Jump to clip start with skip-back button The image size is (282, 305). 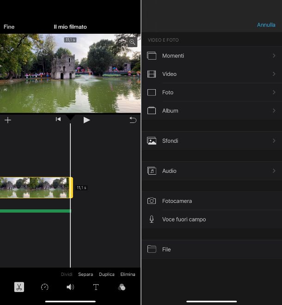click(58, 120)
